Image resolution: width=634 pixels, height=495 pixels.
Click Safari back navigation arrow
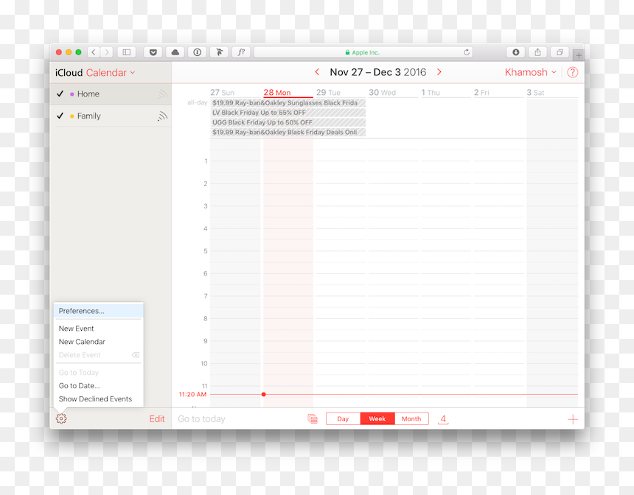pyautogui.click(x=94, y=52)
